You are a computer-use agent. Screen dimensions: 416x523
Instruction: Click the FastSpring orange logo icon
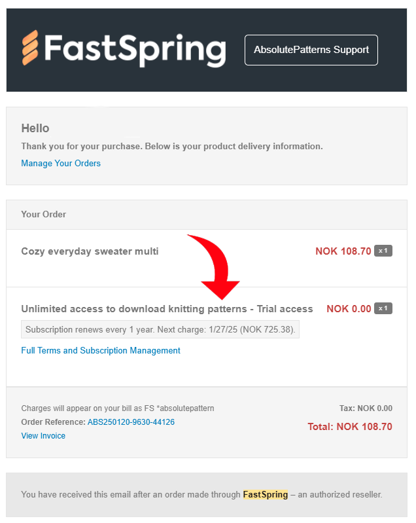click(30, 48)
